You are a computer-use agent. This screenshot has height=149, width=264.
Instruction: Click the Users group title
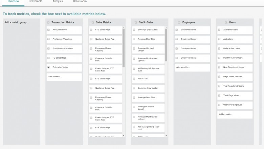232,22
